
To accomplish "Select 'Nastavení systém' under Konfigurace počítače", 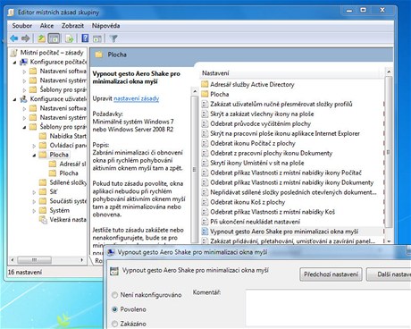I will 63,80.
